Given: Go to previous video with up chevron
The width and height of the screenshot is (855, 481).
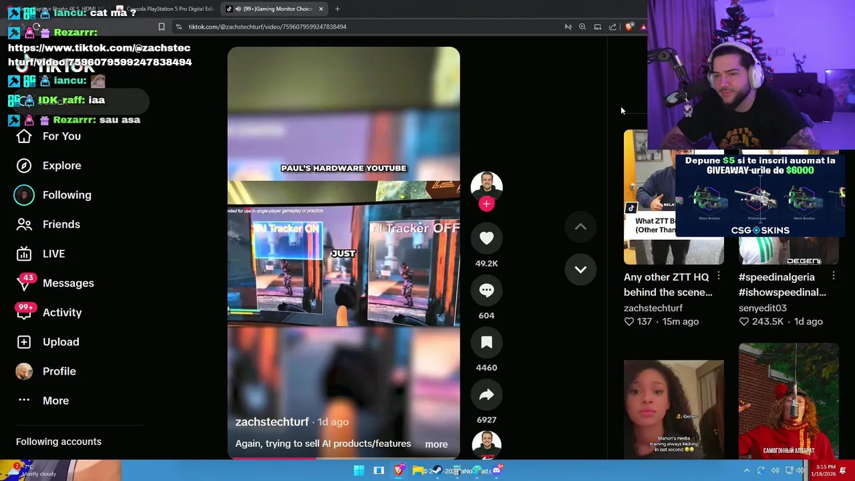Looking at the screenshot, I should [580, 226].
